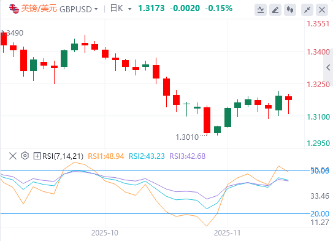Click the RSI(7,14,21) indicator title

63,156
